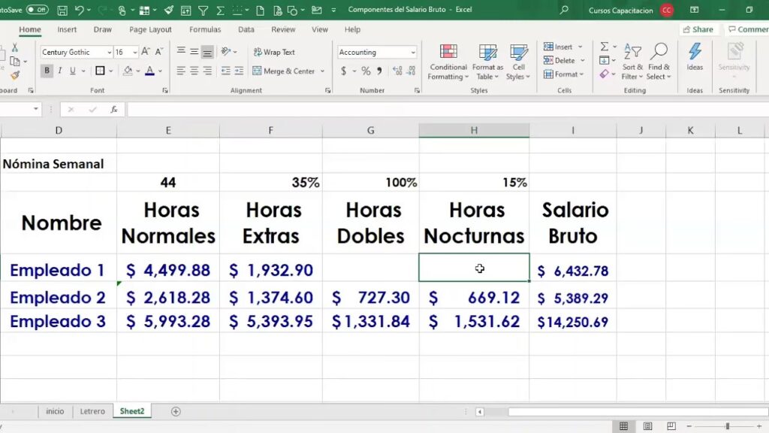Select the Percent Style icon
Screen dimensions: 769x433
pyautogui.click(x=366, y=71)
